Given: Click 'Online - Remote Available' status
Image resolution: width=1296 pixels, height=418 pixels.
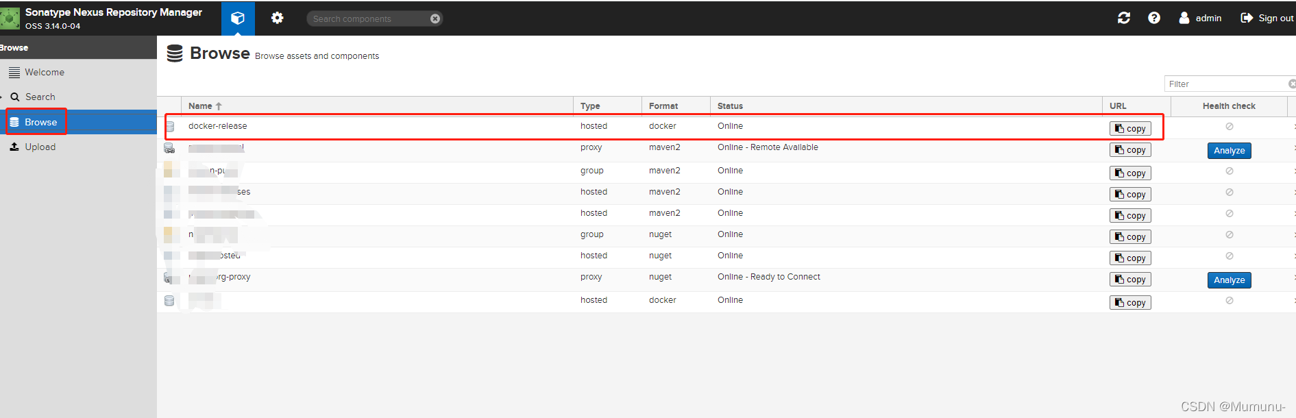Looking at the screenshot, I should point(768,147).
